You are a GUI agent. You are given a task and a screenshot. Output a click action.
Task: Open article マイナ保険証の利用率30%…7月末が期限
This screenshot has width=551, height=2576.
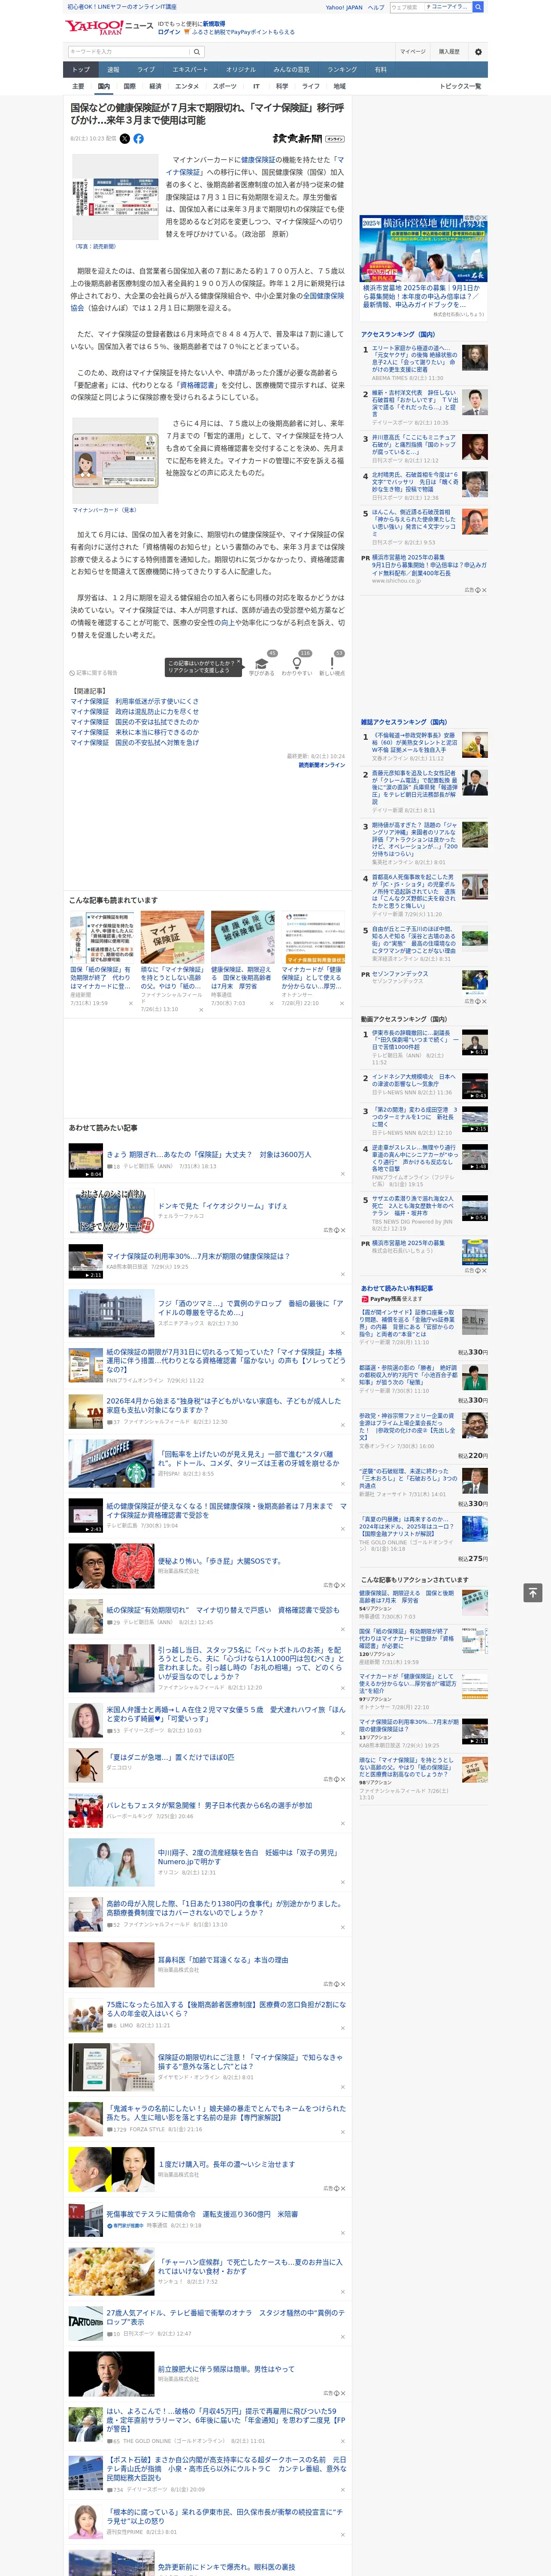(x=198, y=1256)
